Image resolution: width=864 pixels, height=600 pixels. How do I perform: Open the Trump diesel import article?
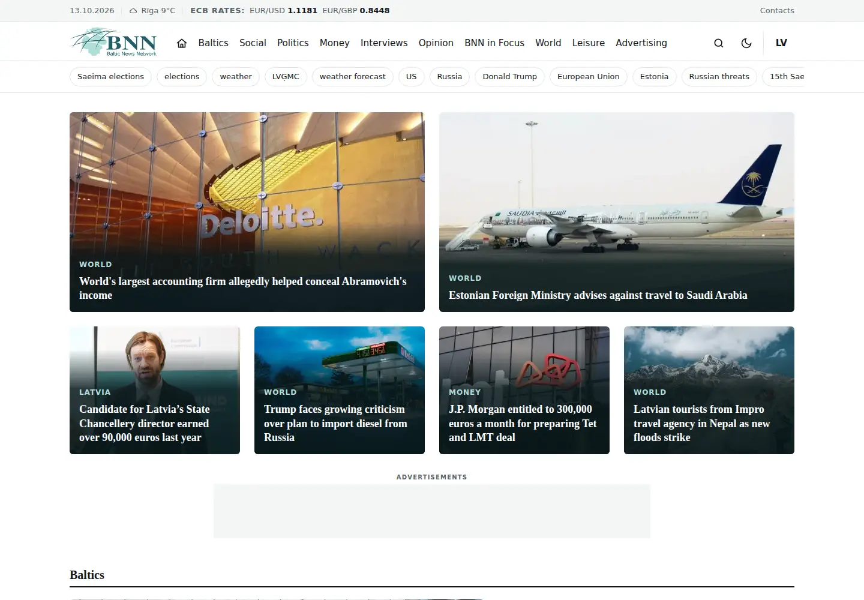click(x=335, y=423)
